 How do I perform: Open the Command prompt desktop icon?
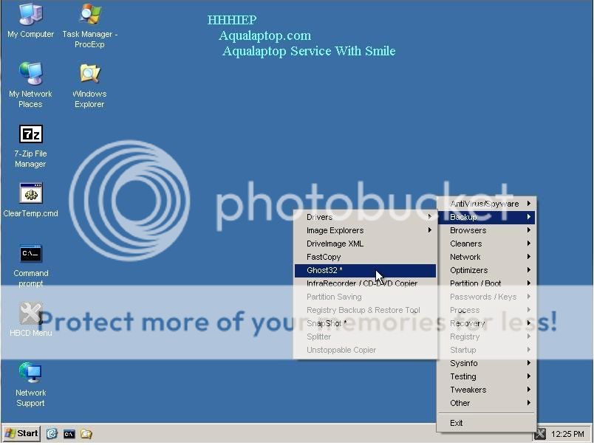[30, 255]
